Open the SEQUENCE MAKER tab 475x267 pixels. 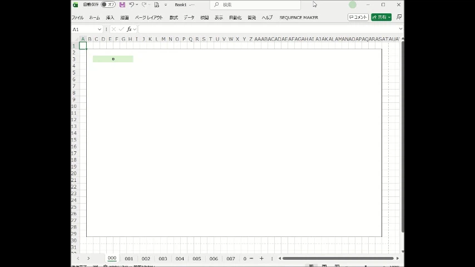click(299, 18)
